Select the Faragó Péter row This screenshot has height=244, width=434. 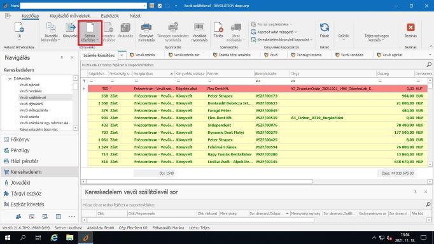click(258, 110)
